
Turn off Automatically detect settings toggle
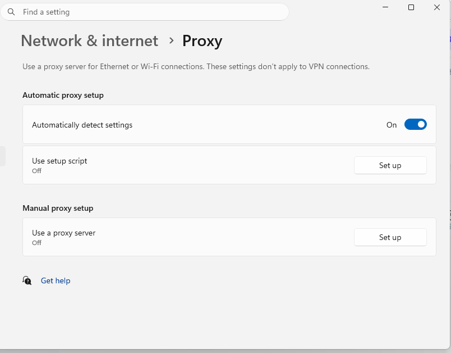[x=415, y=124]
